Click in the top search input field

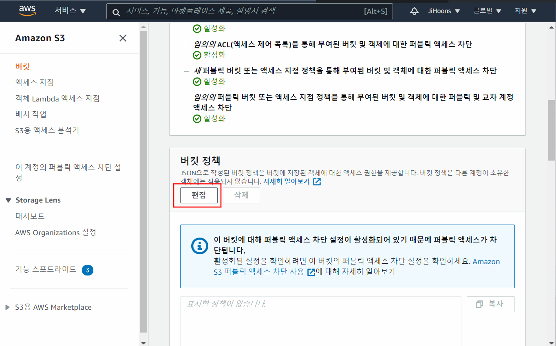[x=249, y=11]
